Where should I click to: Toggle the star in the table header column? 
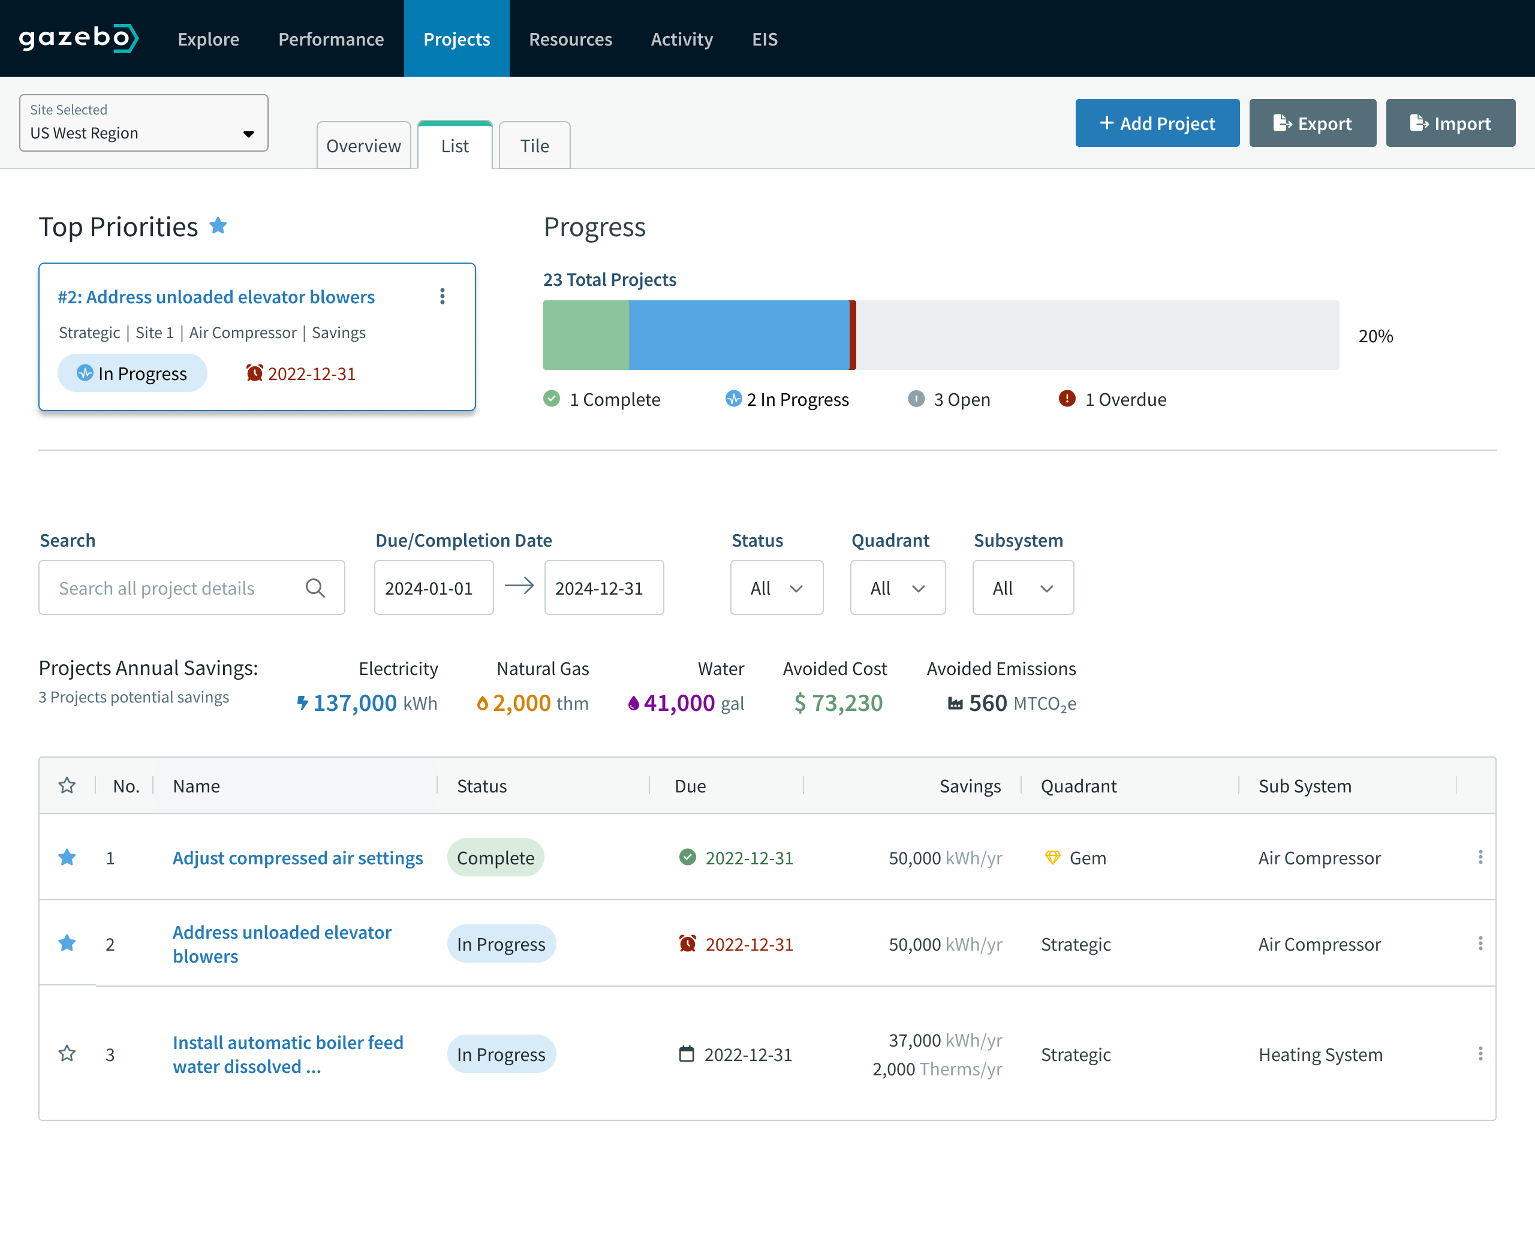[67, 785]
